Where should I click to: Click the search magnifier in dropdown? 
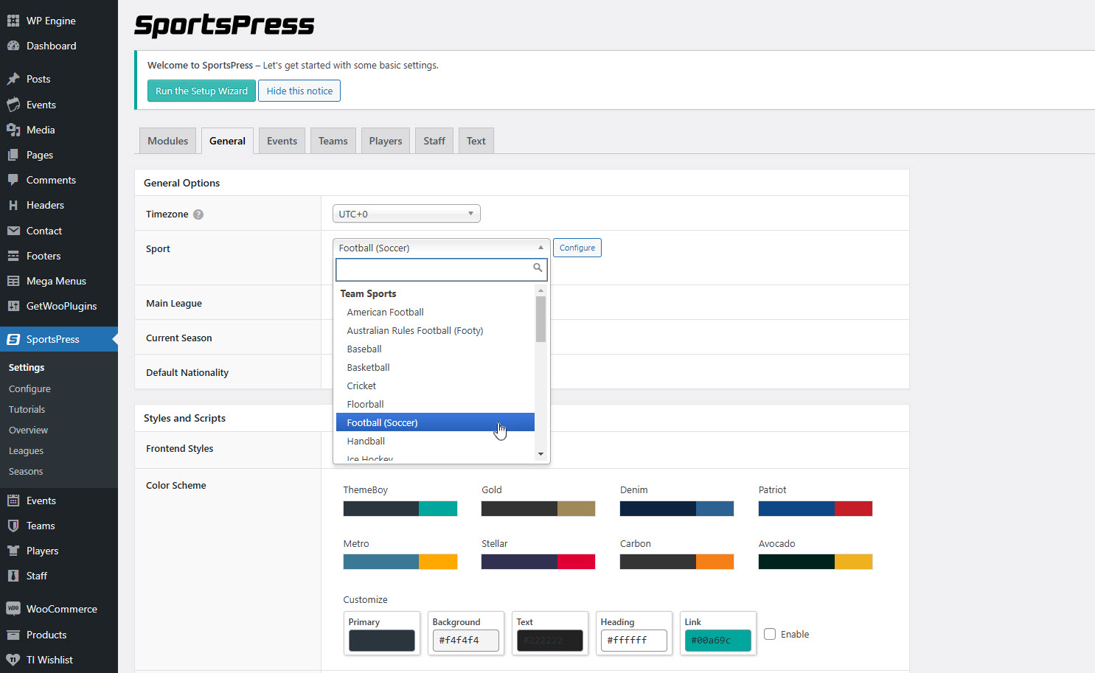538,268
